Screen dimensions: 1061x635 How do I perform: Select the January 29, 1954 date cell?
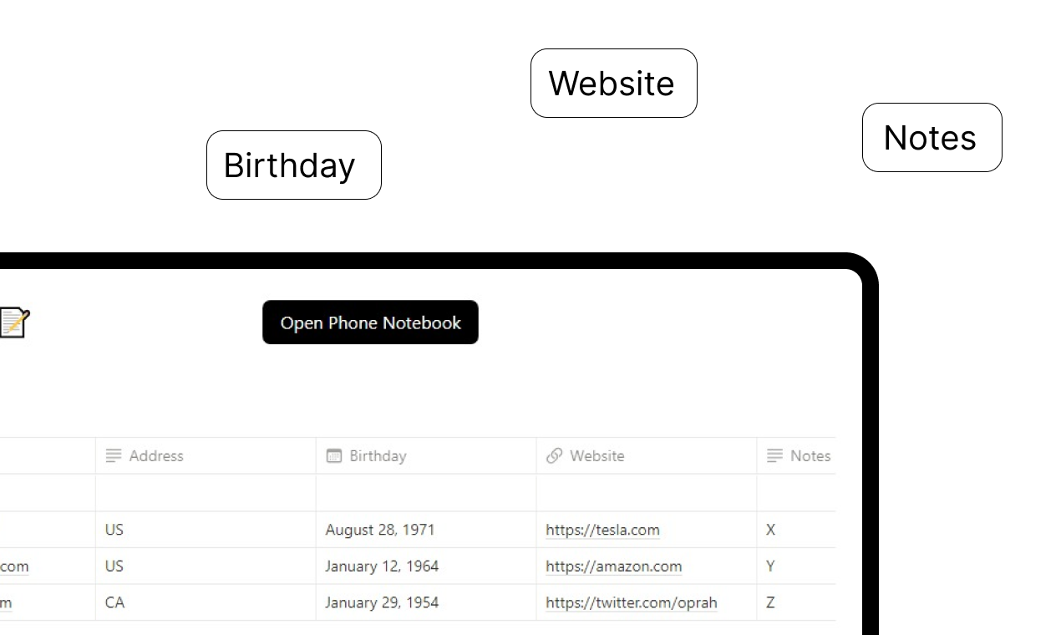point(426,602)
